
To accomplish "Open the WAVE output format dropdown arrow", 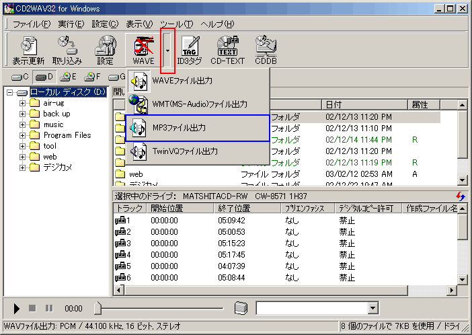I will [x=167, y=50].
